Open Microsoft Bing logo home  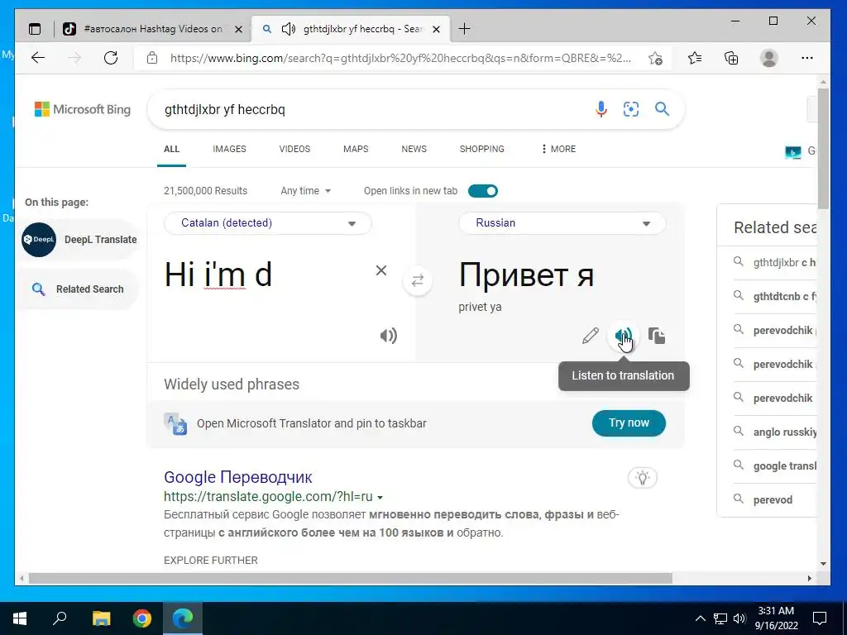pos(83,110)
